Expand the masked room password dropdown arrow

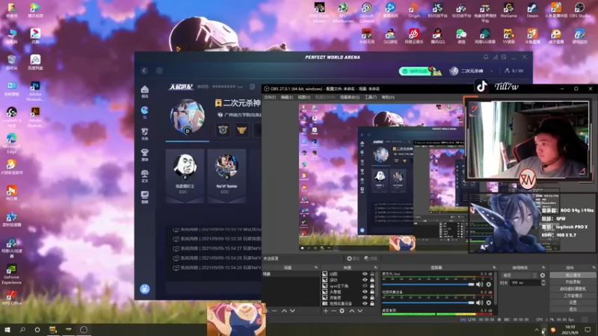coord(240,87)
